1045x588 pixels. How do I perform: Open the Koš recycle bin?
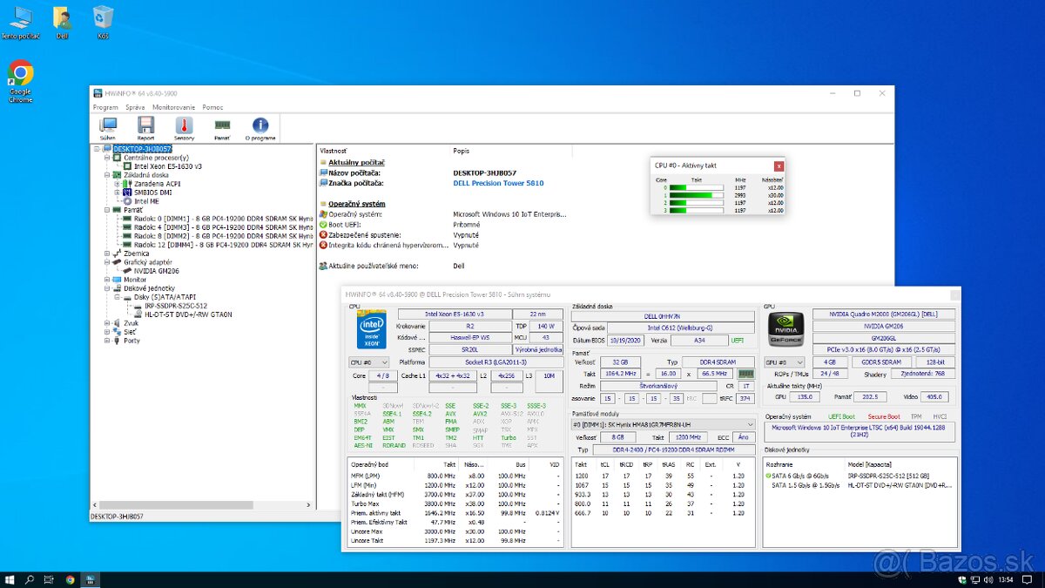pyautogui.click(x=102, y=17)
